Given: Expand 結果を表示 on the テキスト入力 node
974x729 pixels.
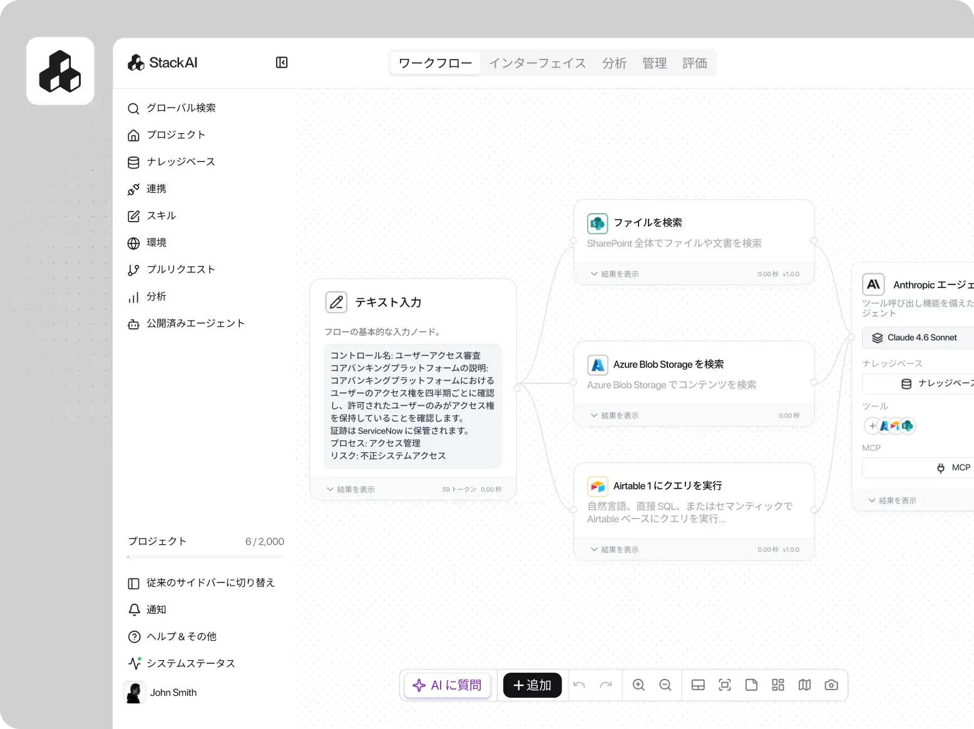Looking at the screenshot, I should point(351,490).
